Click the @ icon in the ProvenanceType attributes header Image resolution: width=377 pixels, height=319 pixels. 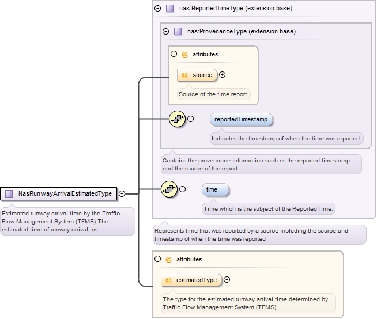pyautogui.click(x=185, y=55)
